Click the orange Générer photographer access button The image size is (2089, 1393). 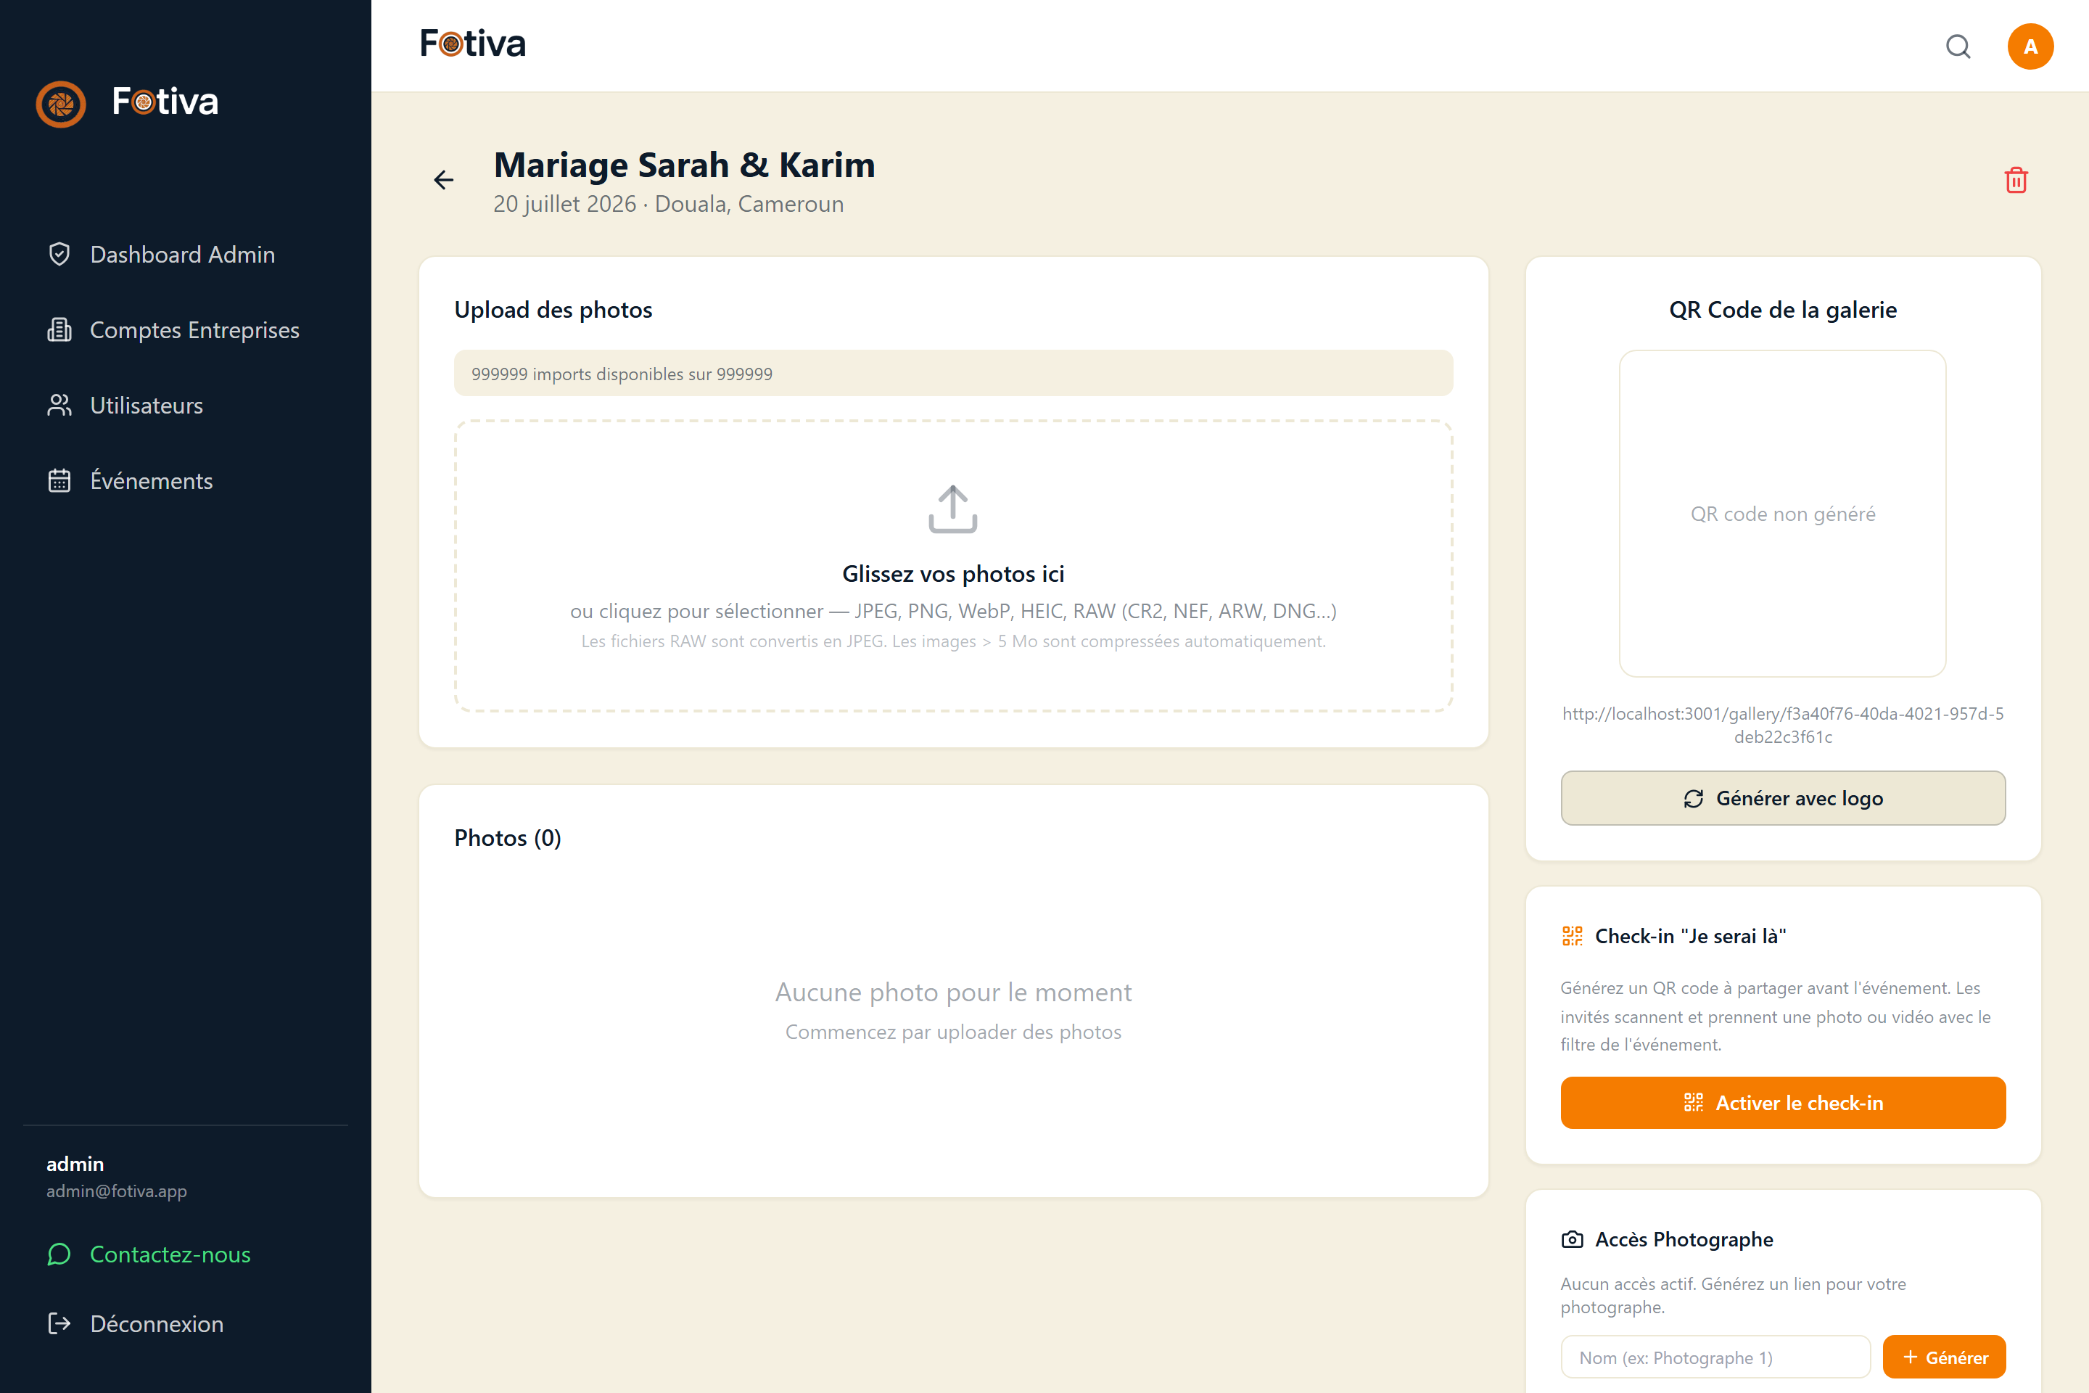(1943, 1357)
